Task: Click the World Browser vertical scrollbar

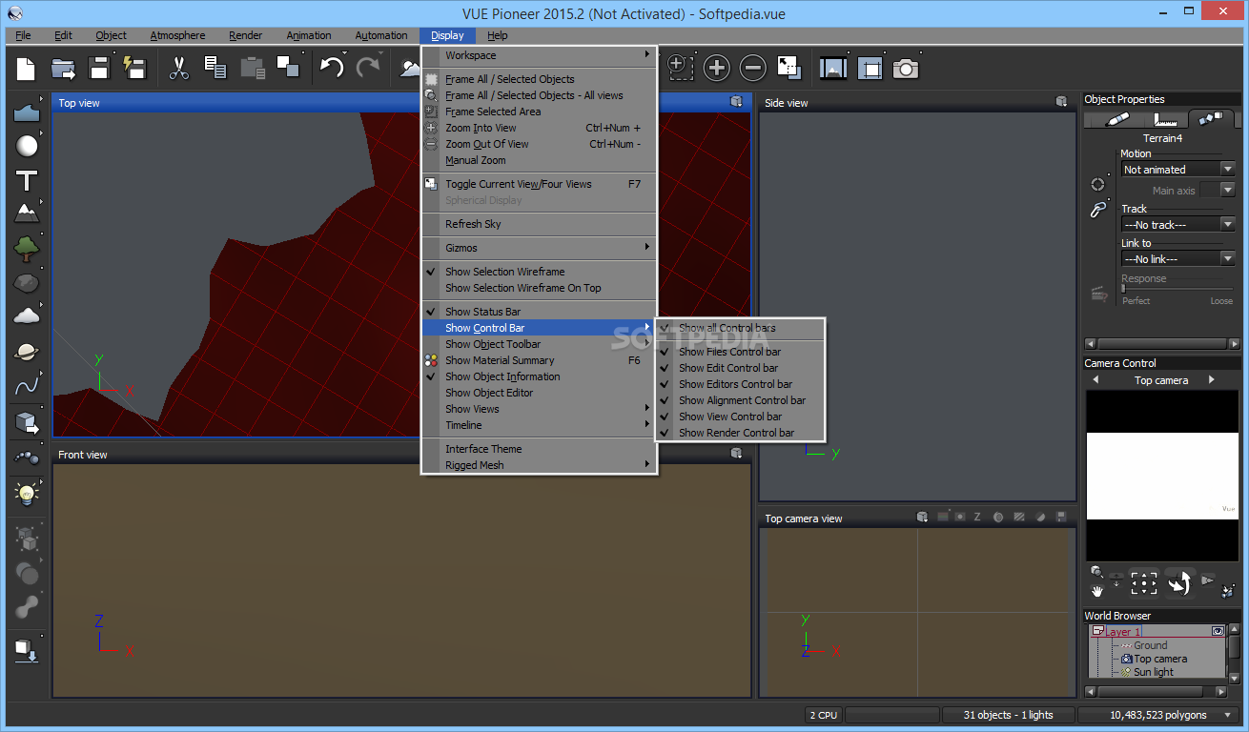Action: coord(1235,654)
